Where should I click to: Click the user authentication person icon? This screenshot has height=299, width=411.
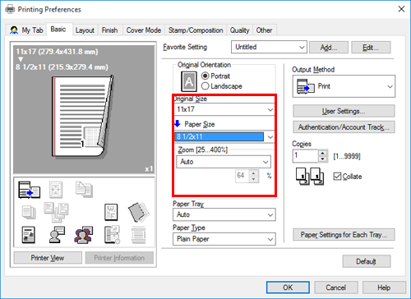(57, 235)
